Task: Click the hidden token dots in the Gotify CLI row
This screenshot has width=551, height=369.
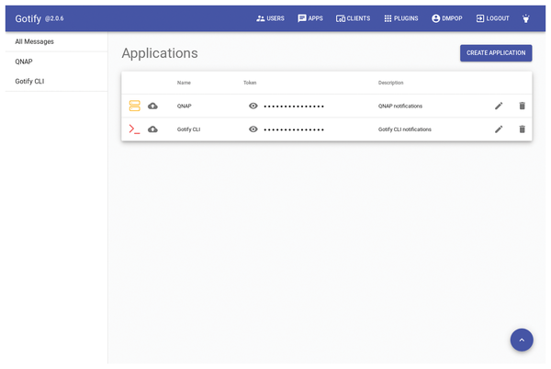Action: (294, 130)
